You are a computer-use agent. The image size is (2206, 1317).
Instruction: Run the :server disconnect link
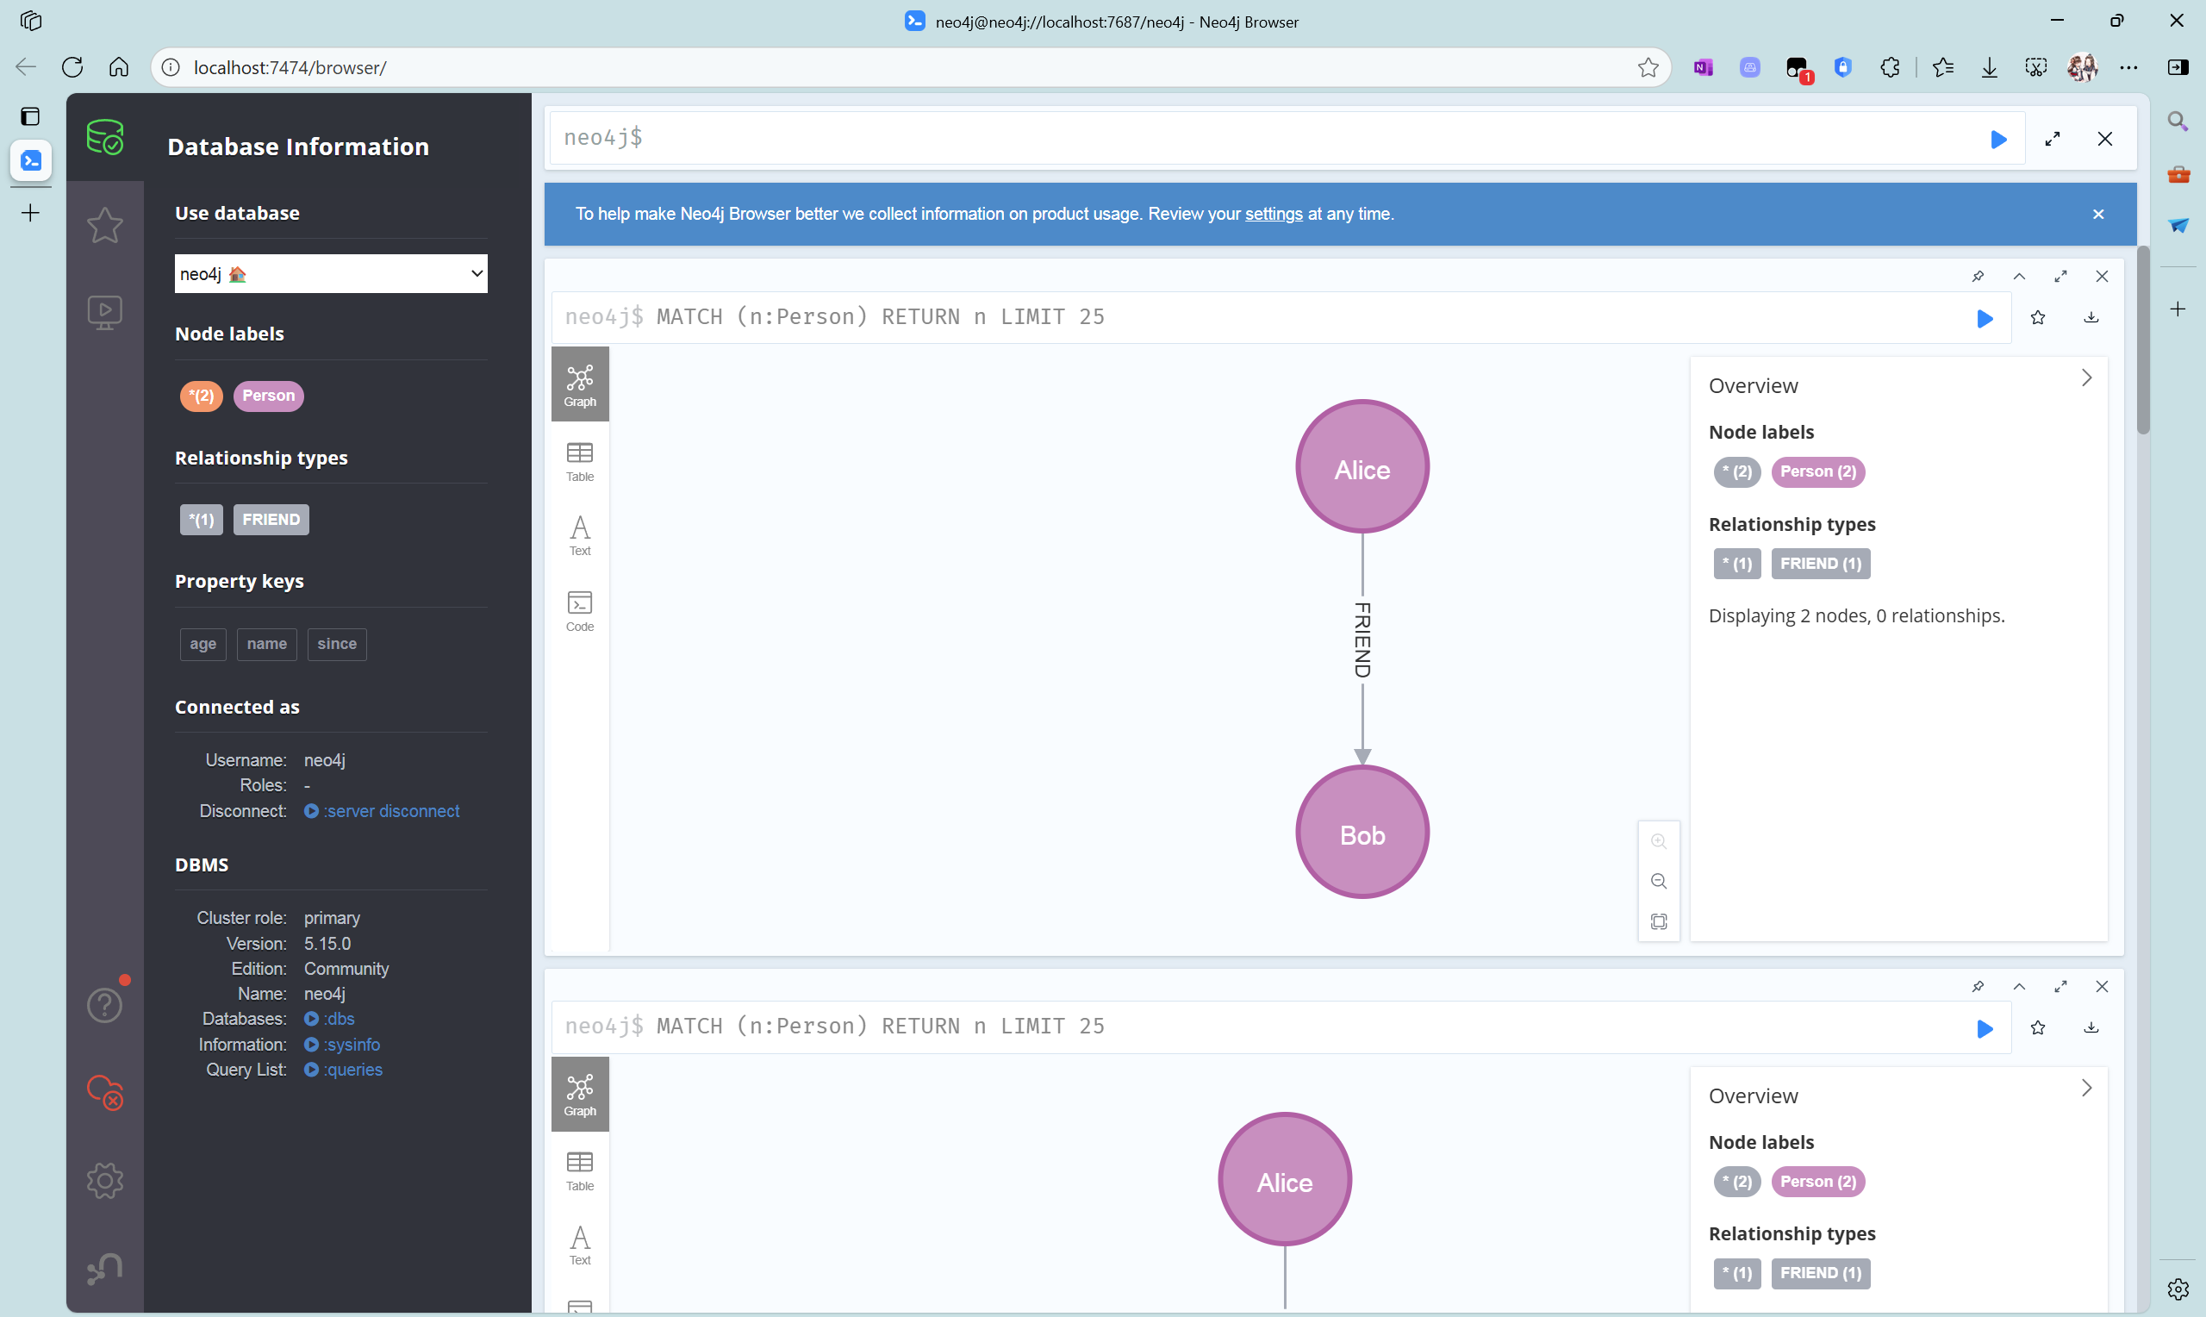(383, 811)
